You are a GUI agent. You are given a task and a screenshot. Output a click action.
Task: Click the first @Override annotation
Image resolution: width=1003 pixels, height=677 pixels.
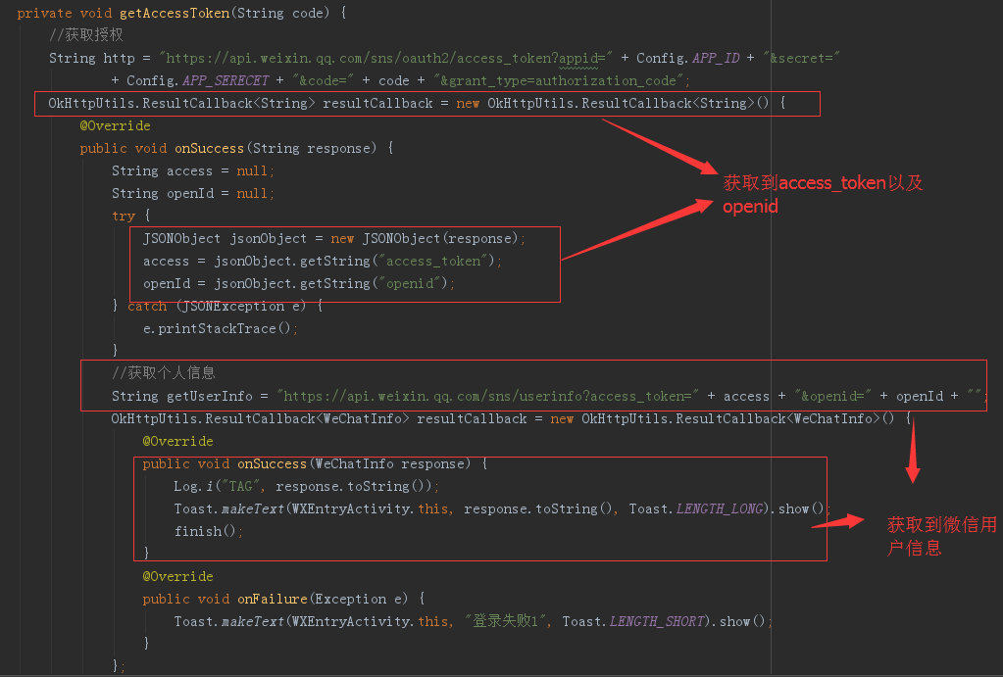(115, 126)
